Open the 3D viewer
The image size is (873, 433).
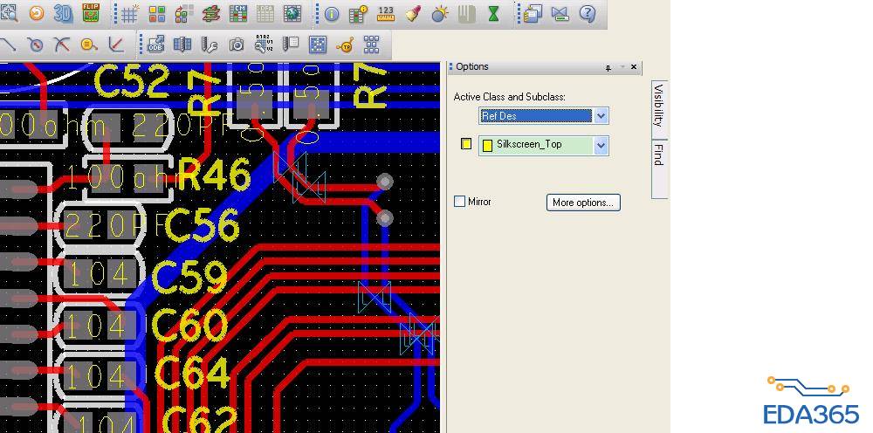[x=63, y=13]
